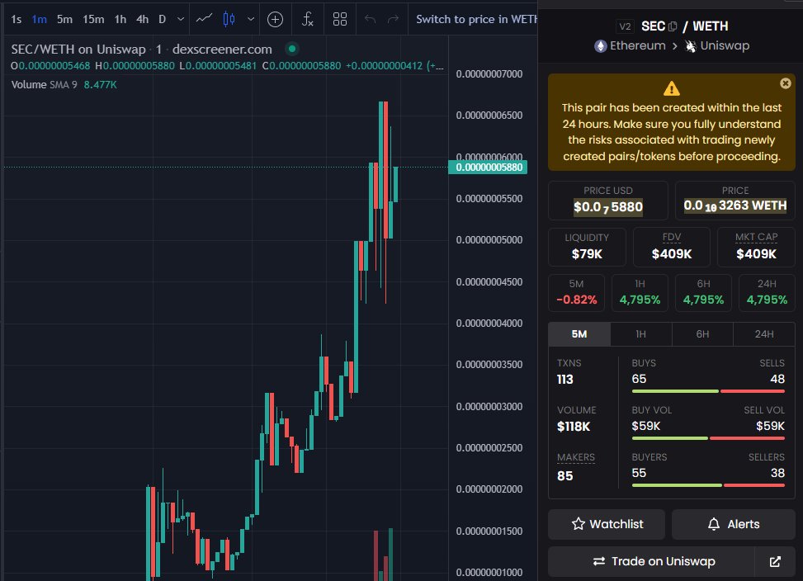Click the current price label 0.00000005880
The image size is (803, 581).
point(488,168)
